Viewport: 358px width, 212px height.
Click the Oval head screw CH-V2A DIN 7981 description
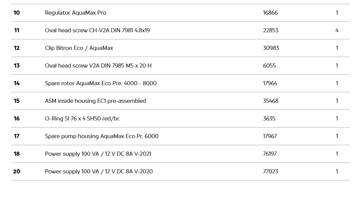pyautogui.click(x=97, y=30)
